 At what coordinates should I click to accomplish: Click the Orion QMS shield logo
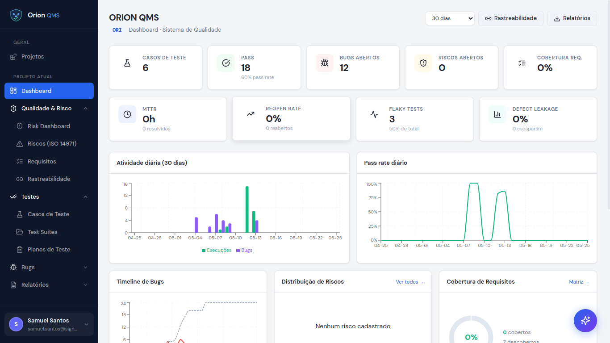point(16,15)
